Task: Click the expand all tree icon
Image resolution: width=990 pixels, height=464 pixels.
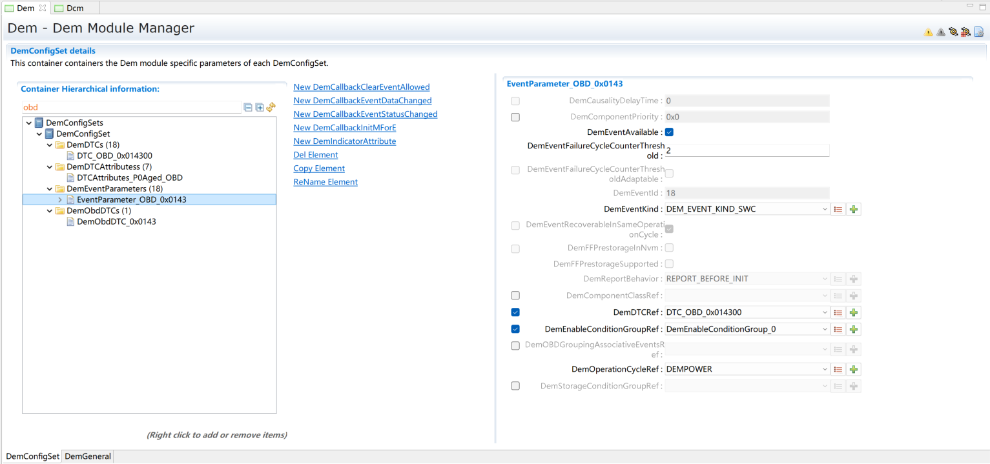Action: pyautogui.click(x=260, y=107)
